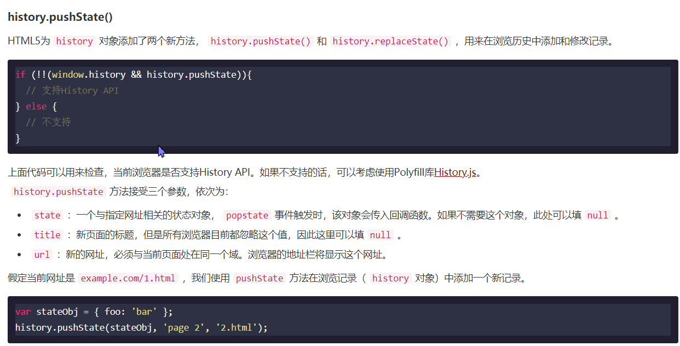Click the highlighted history code span
Screen dimensions: 680x346
pos(74,41)
